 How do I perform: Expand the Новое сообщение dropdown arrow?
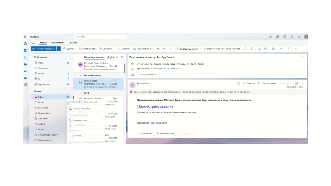click(59, 49)
